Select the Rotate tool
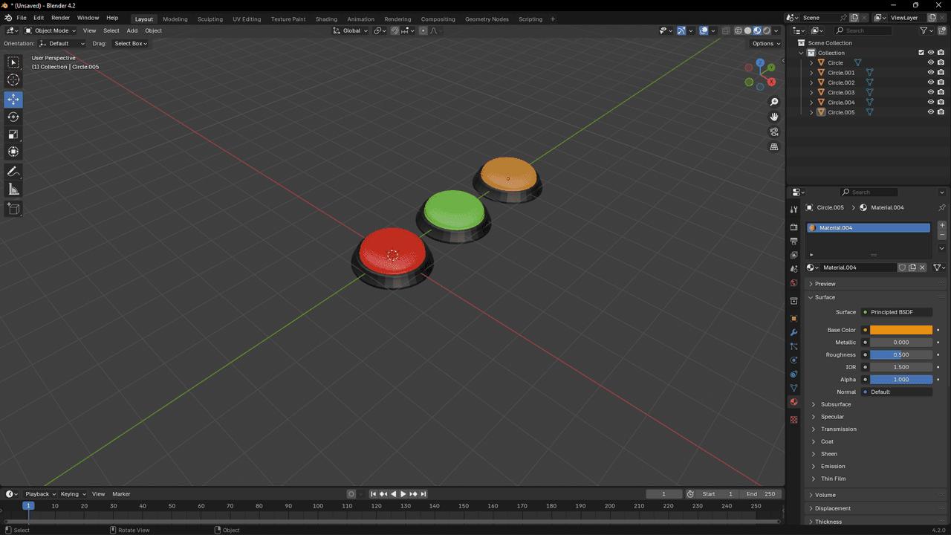The width and height of the screenshot is (951, 535). click(x=13, y=117)
